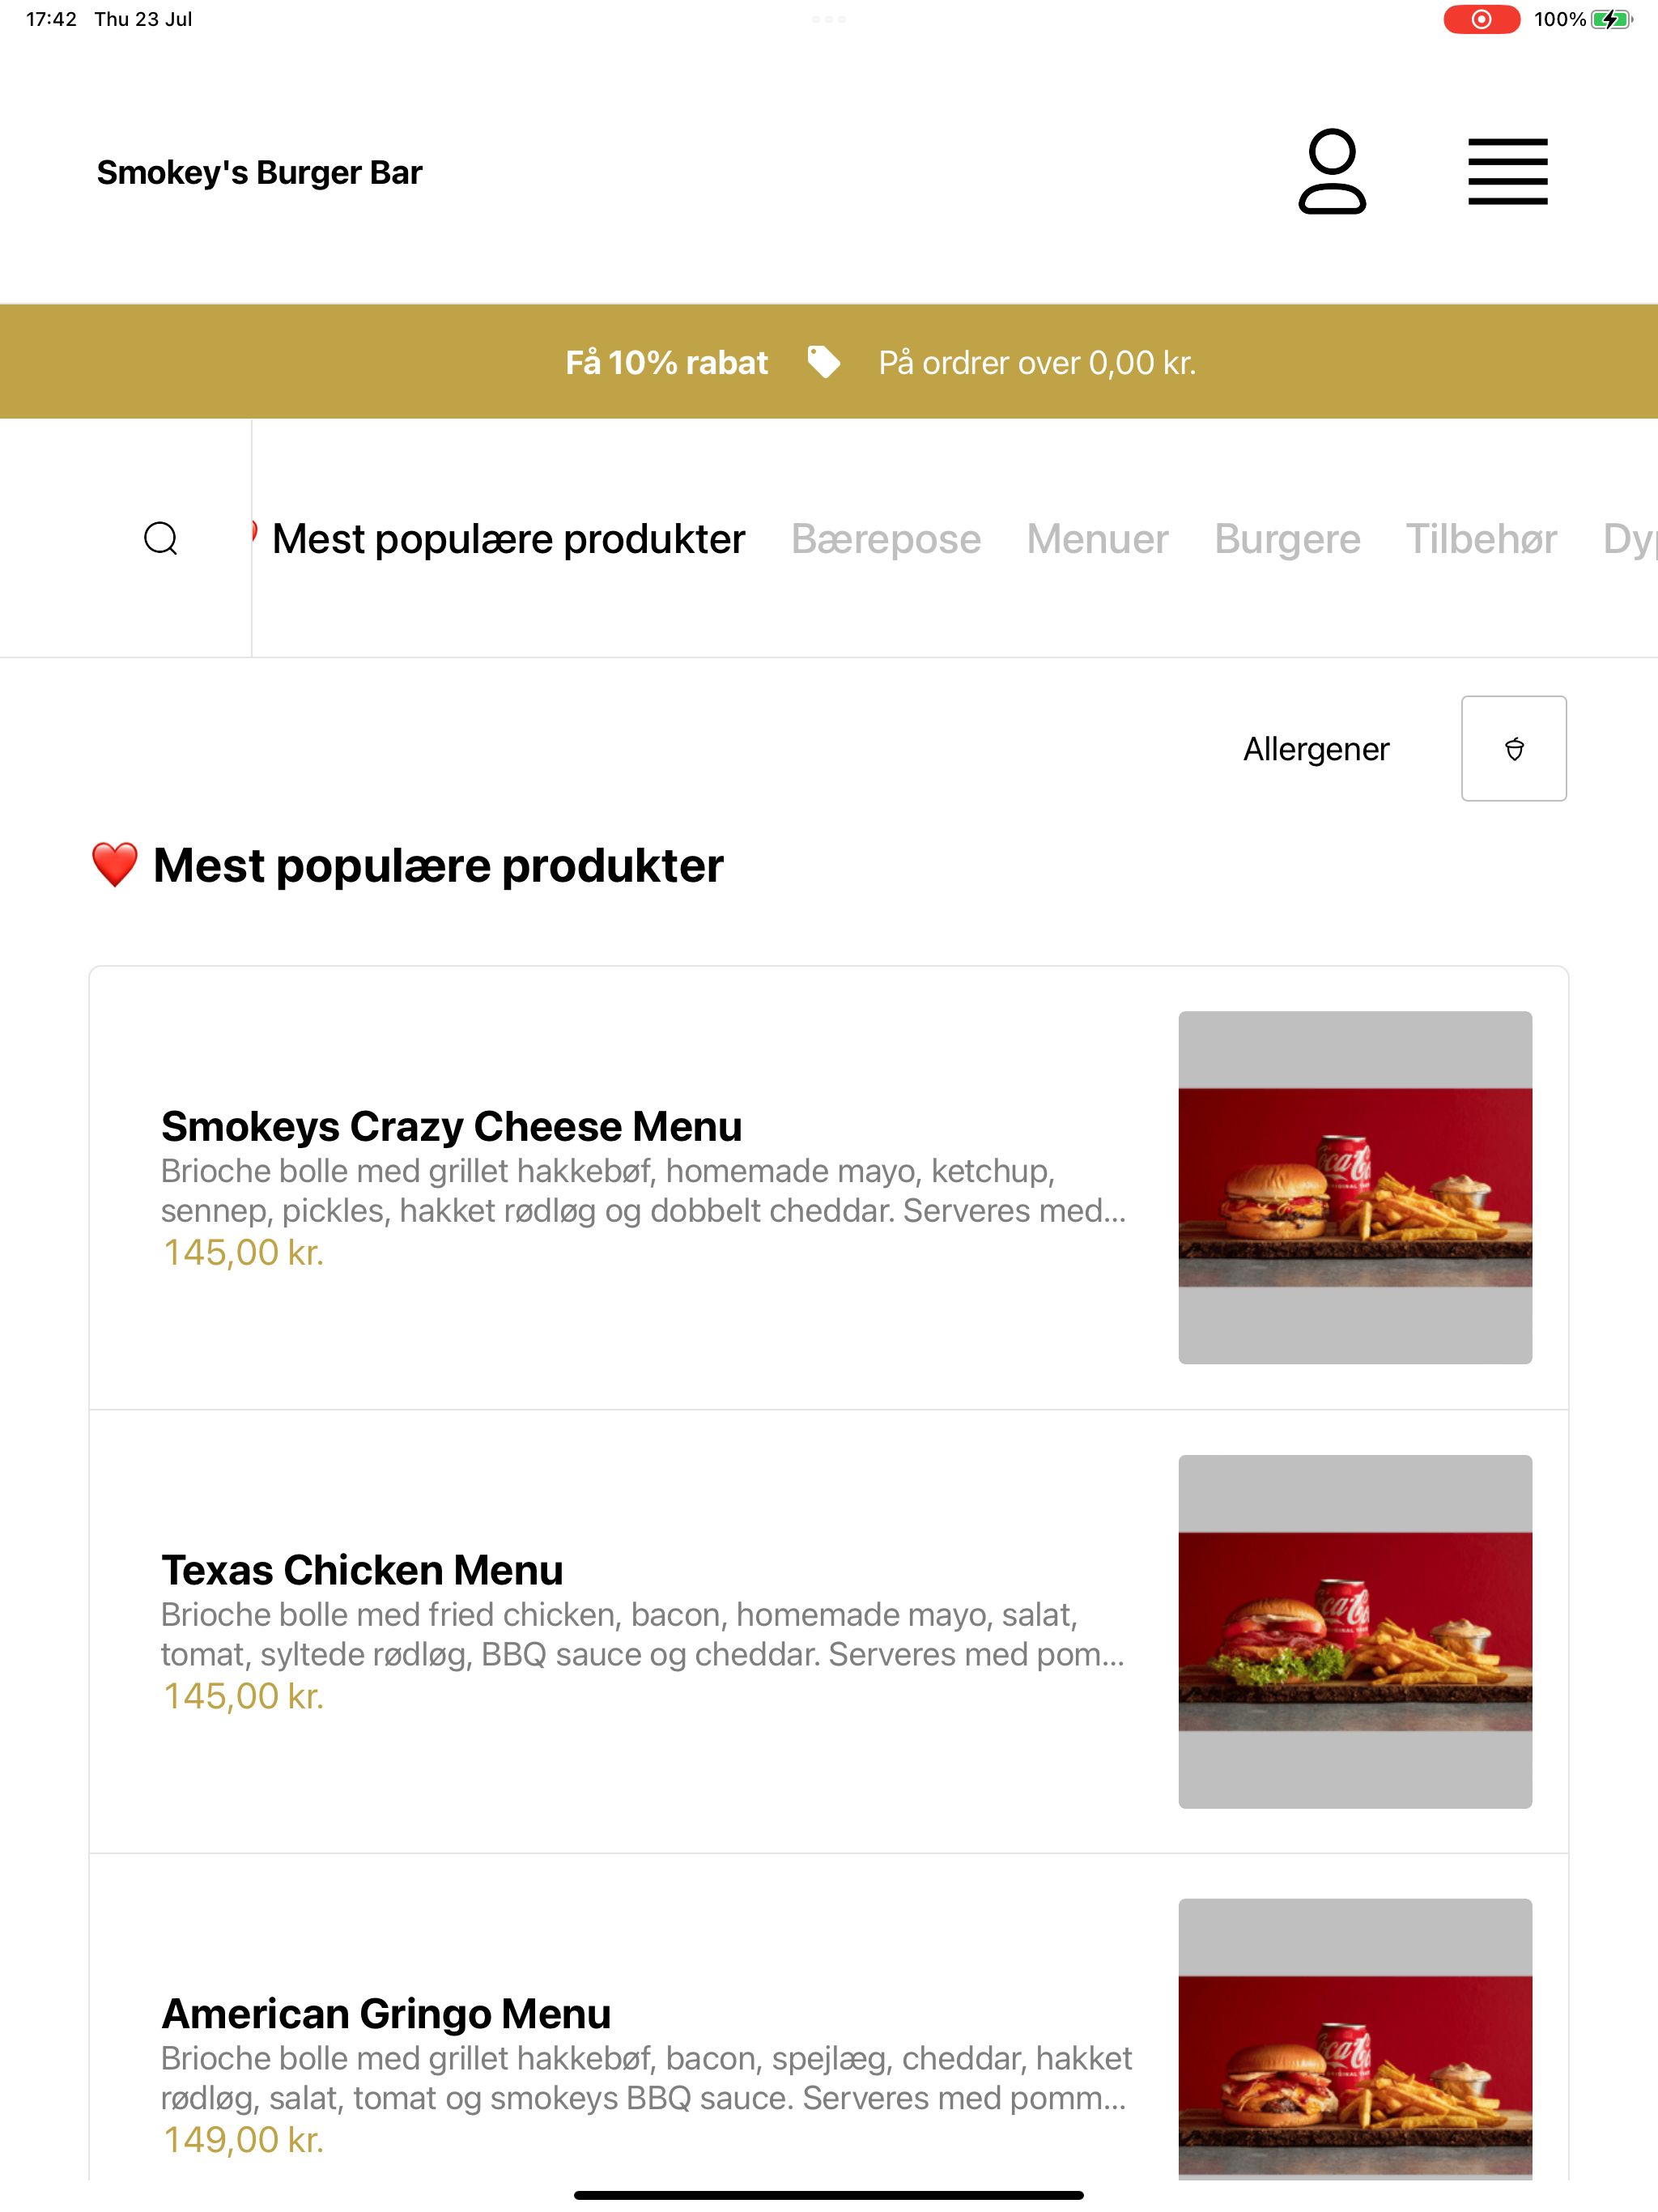Tap the 17:42 clock in status bar
Image resolution: width=1658 pixels, height=2212 pixels.
pyautogui.click(x=51, y=19)
